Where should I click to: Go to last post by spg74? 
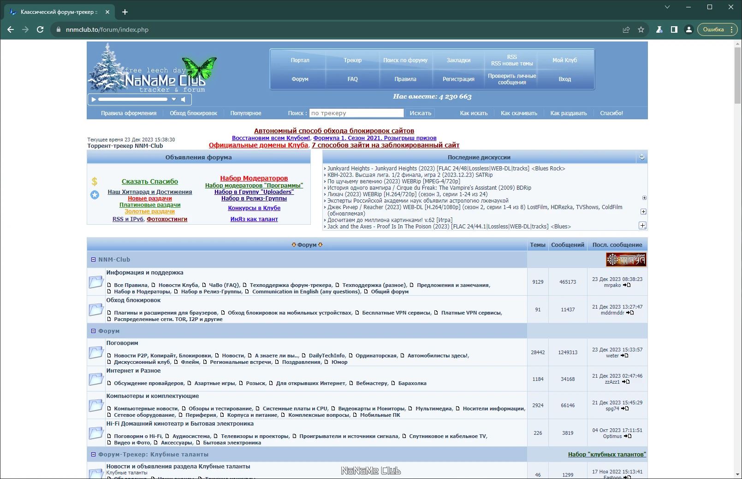[x=625, y=409]
